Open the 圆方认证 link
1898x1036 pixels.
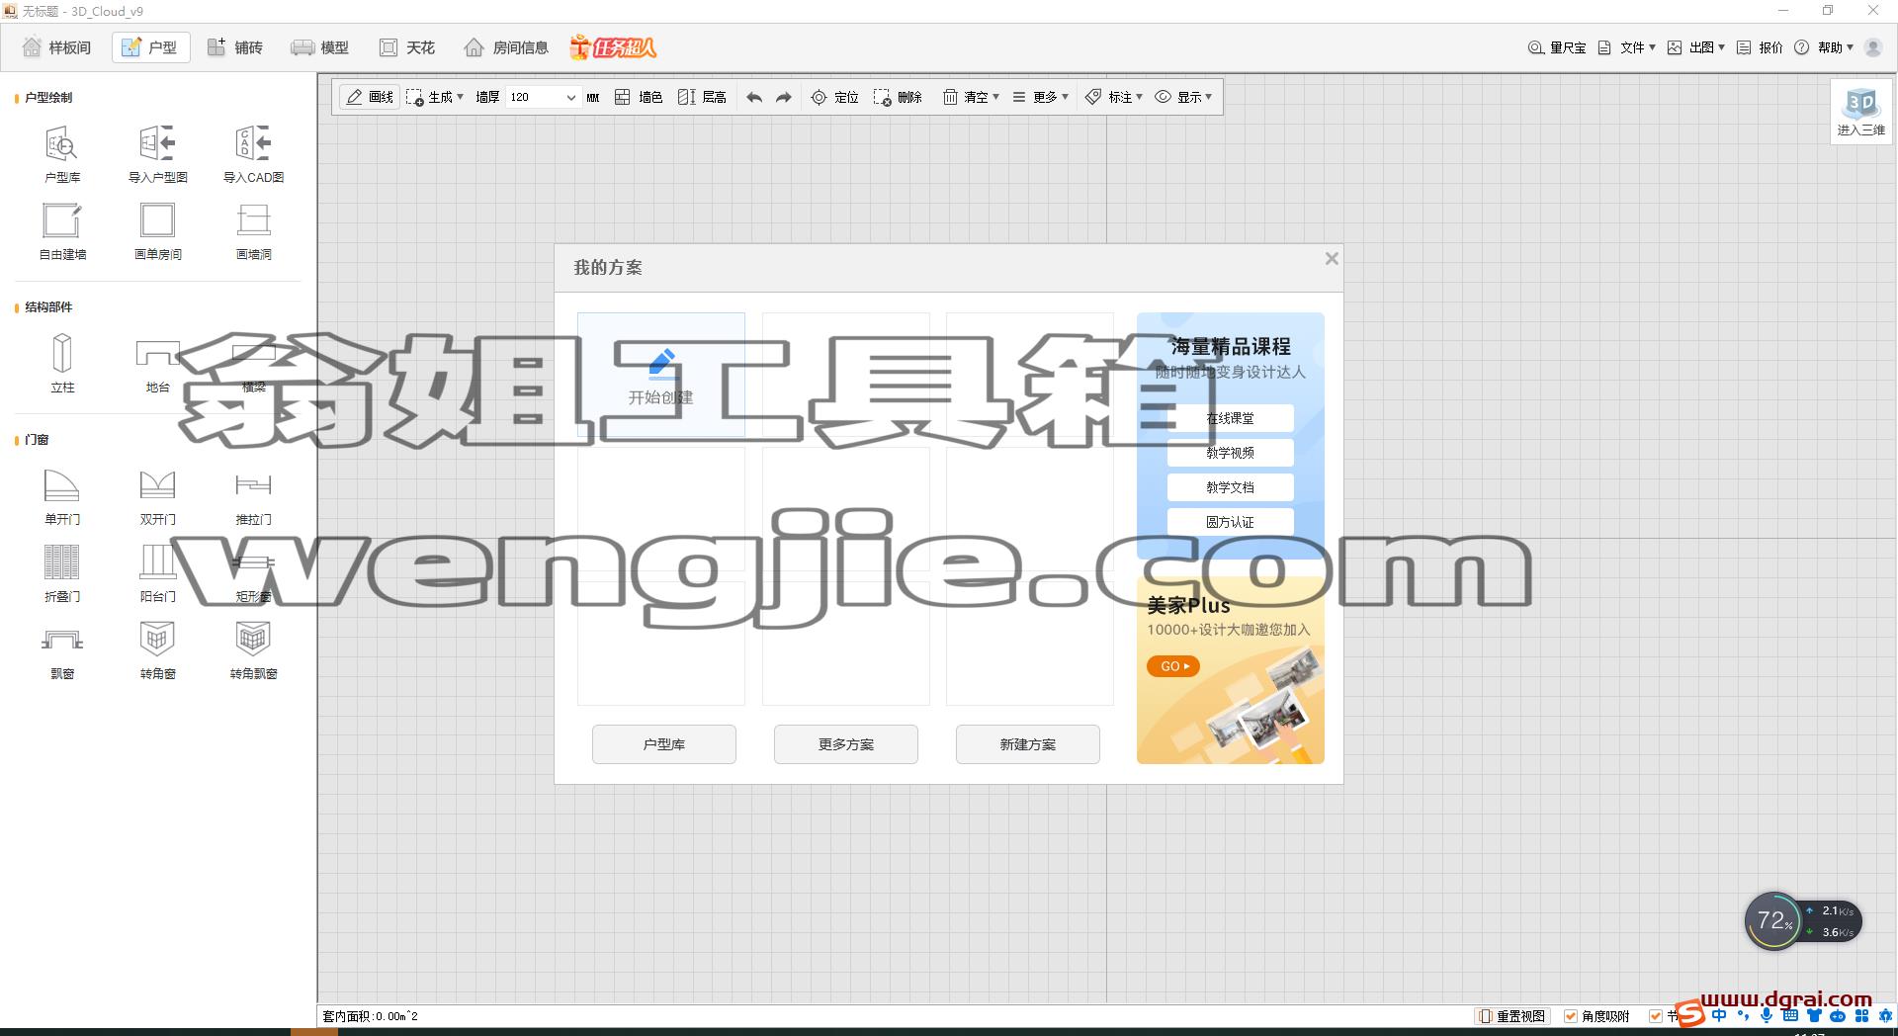pyautogui.click(x=1230, y=522)
